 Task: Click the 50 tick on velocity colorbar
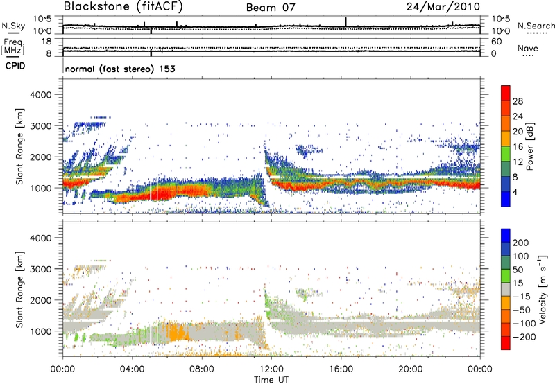pyautogui.click(x=518, y=270)
